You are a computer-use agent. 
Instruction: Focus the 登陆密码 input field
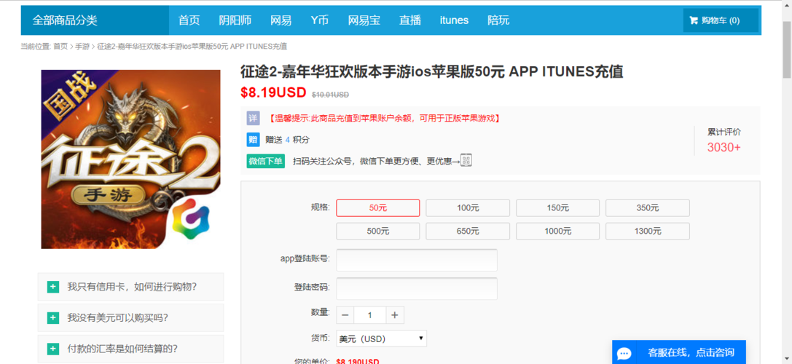coord(417,288)
